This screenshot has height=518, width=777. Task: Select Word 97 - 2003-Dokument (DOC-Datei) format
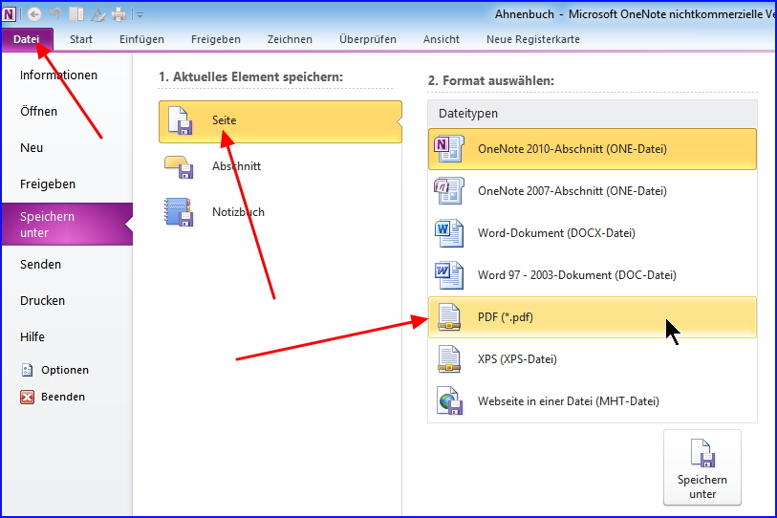tap(593, 275)
